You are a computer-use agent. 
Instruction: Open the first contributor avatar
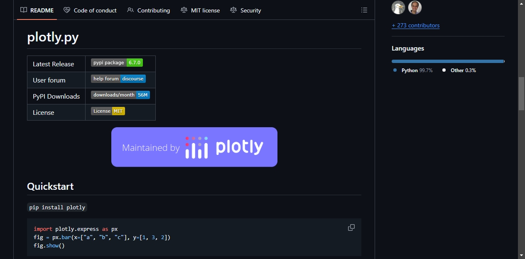(398, 7)
